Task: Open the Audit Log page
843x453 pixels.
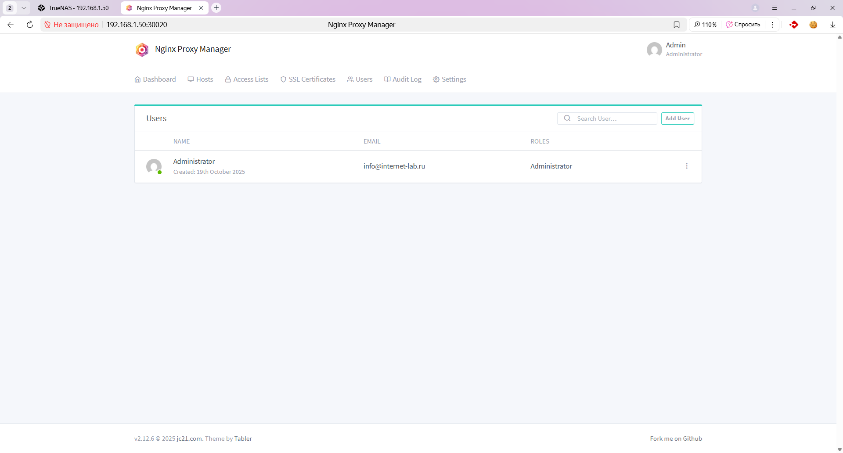Action: tap(403, 79)
